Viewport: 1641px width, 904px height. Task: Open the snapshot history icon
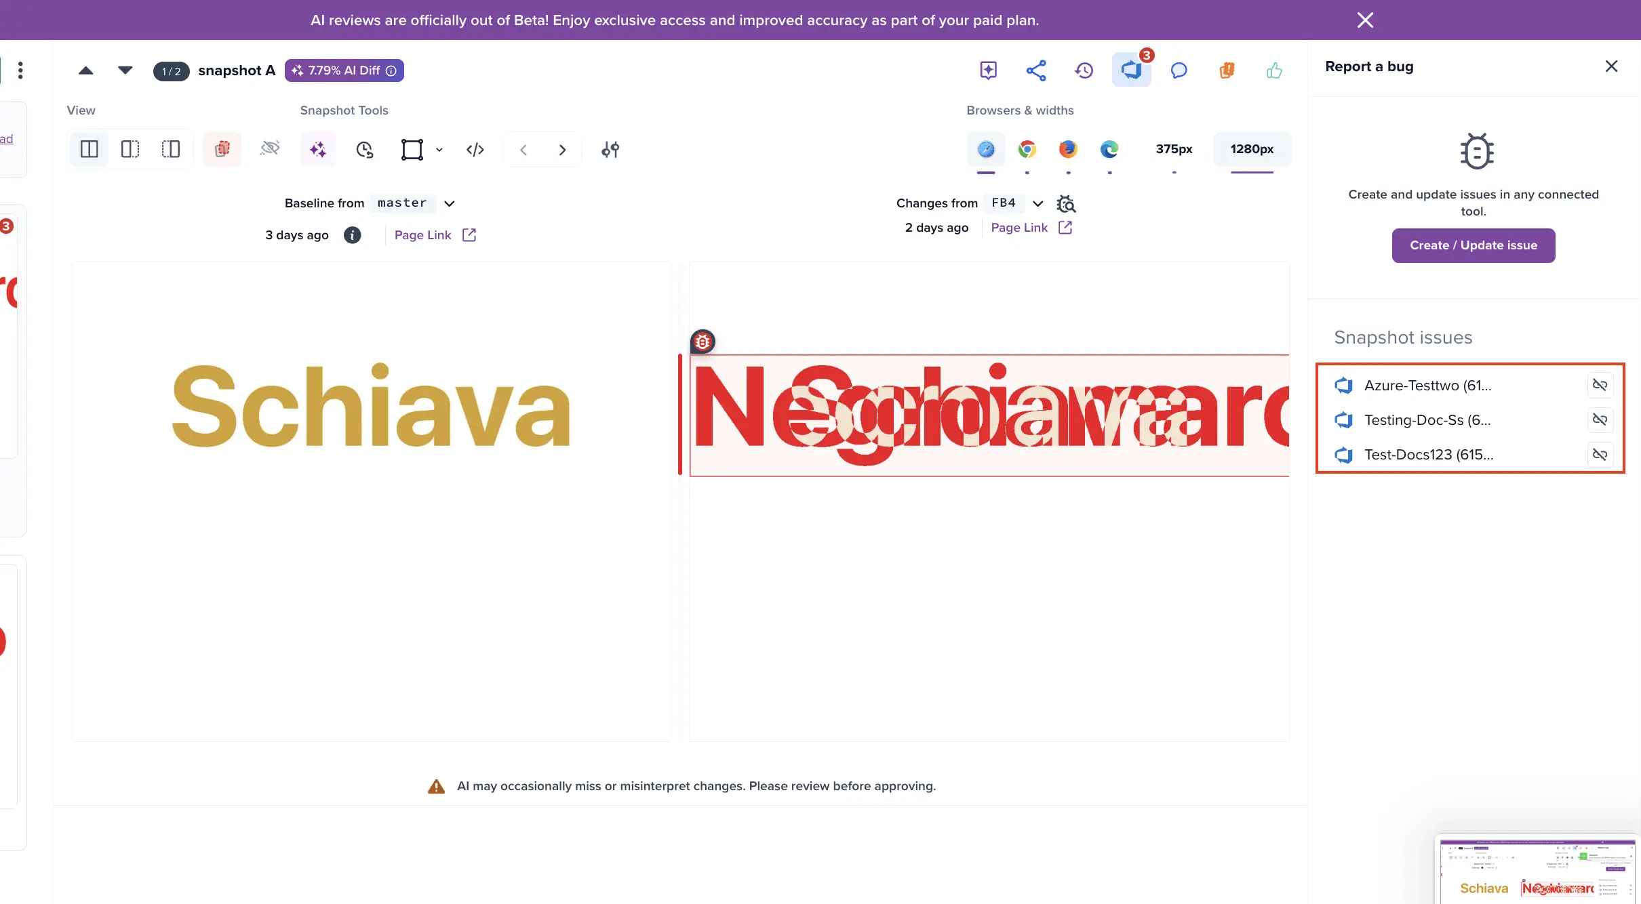[1084, 70]
